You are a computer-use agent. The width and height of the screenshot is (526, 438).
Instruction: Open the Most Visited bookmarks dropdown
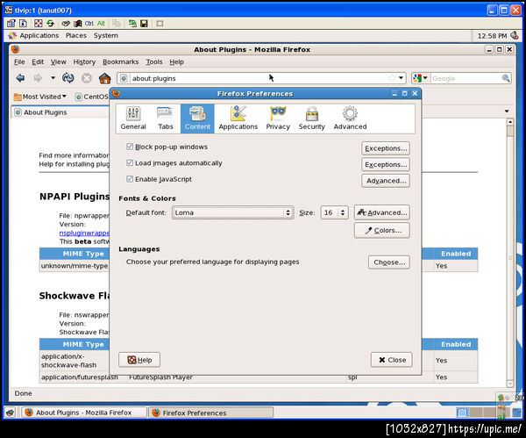point(40,97)
